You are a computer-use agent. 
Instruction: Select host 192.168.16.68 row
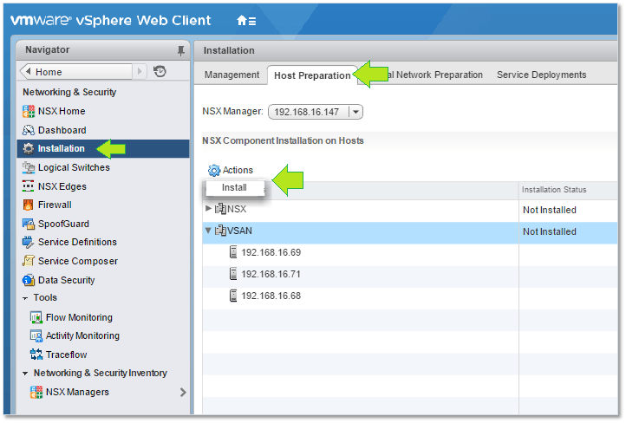click(x=410, y=296)
